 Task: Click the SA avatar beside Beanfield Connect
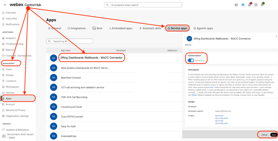pos(53,78)
